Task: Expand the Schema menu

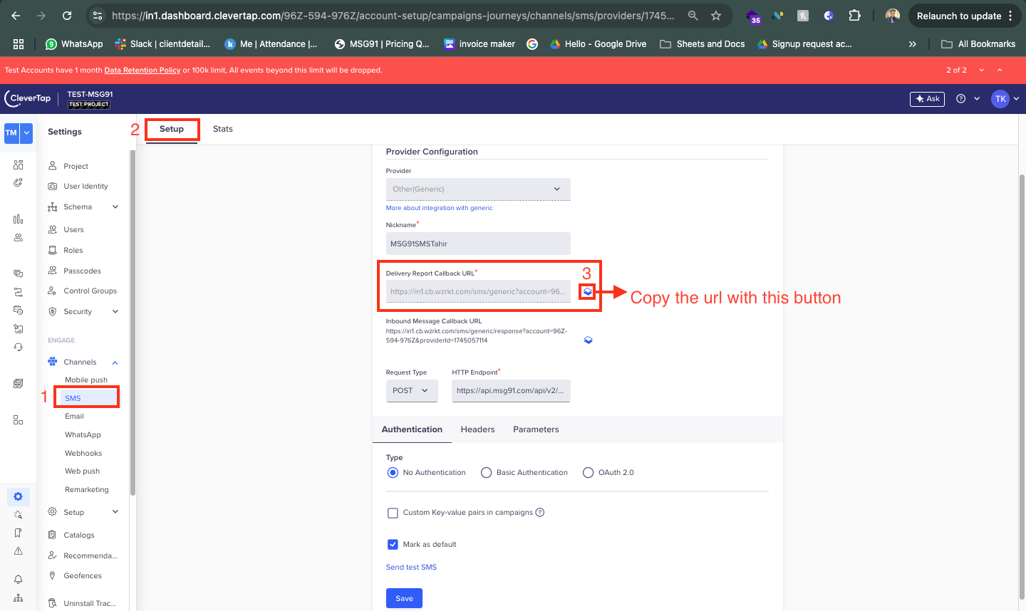Action: coord(115,207)
